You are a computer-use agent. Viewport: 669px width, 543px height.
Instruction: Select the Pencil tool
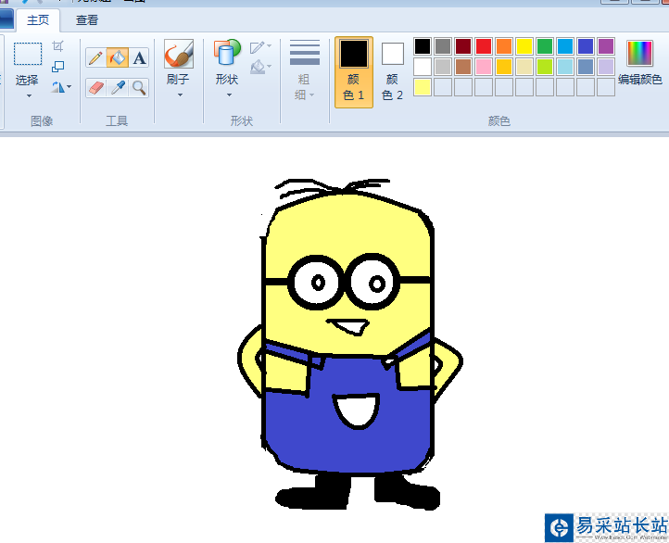click(x=95, y=58)
